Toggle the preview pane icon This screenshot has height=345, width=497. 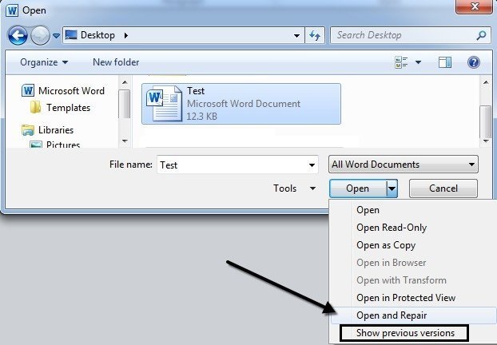445,62
